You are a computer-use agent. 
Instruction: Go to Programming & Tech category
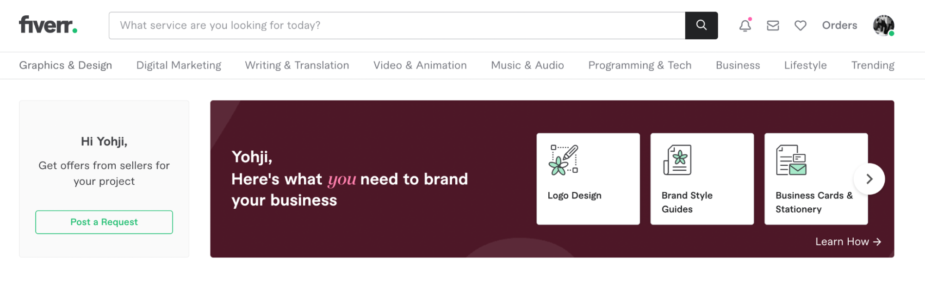click(640, 65)
